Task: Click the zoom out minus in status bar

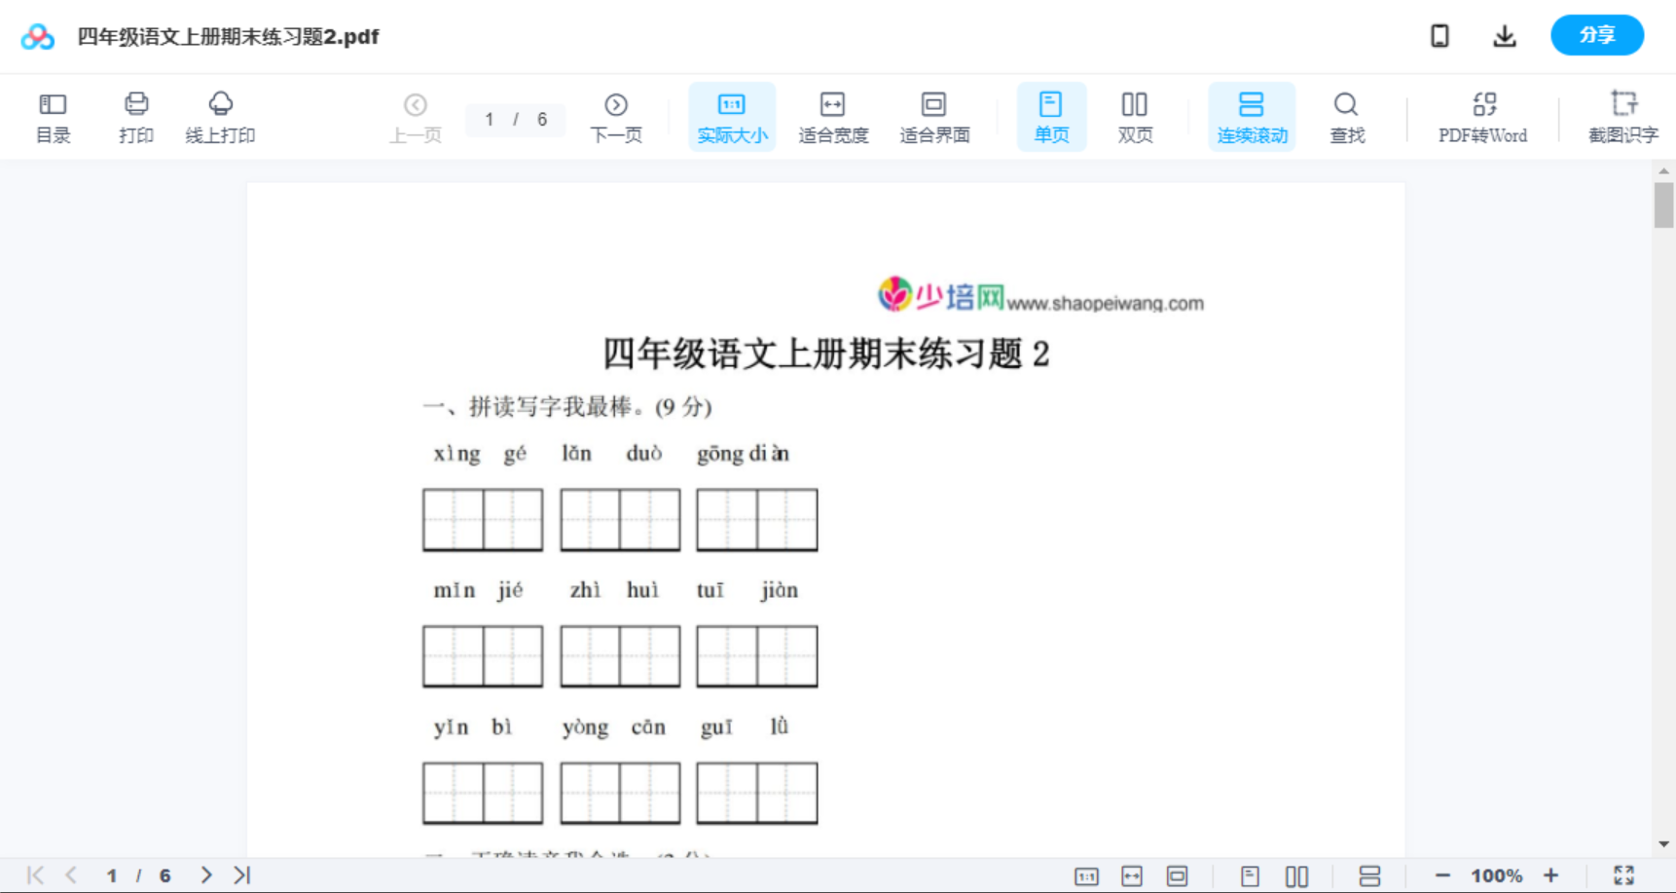Action: [x=1444, y=874]
